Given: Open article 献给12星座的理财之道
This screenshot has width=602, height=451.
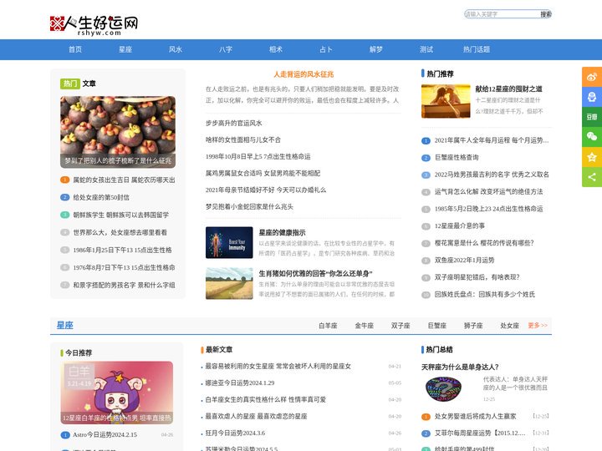Looking at the screenshot, I should point(508,89).
